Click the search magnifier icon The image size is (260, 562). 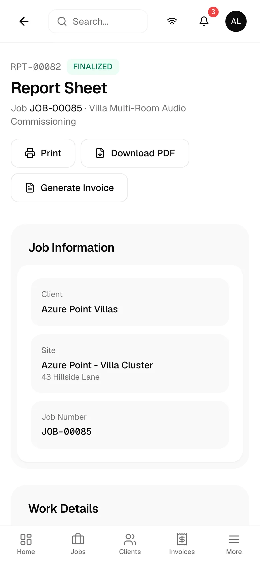click(x=62, y=21)
